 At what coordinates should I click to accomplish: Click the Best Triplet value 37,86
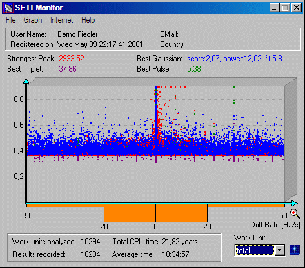(68, 69)
